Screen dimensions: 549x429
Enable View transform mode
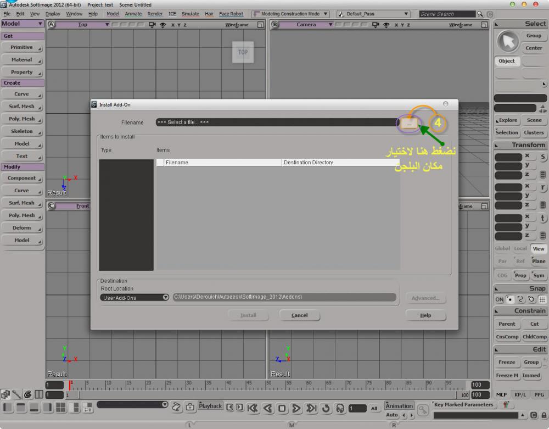click(x=539, y=249)
